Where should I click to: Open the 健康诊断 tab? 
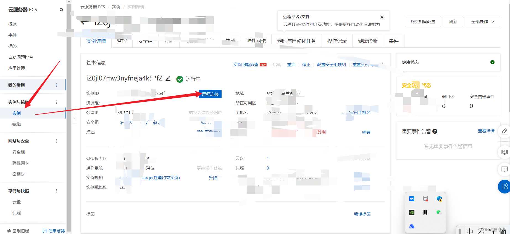[x=368, y=41]
